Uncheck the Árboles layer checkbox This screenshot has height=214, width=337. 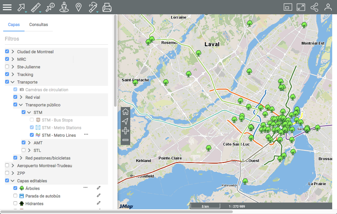click(15, 188)
